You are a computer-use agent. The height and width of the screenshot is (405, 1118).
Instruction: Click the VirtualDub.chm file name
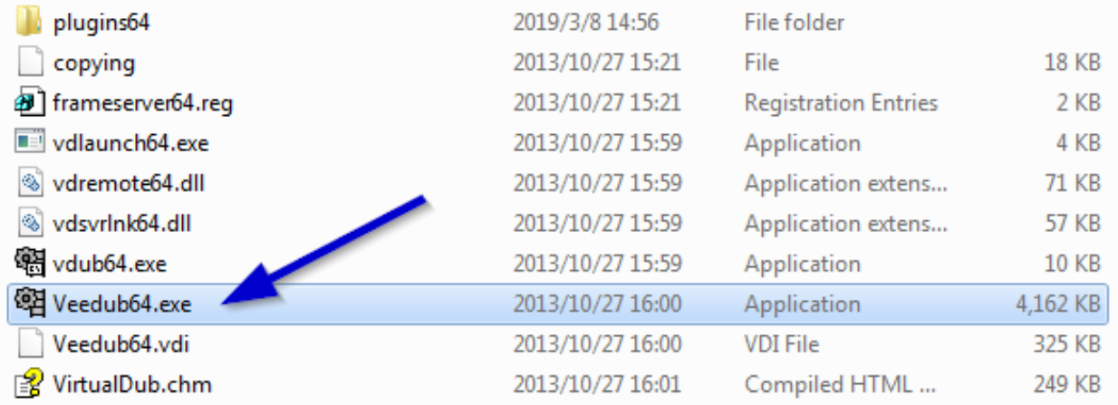(x=132, y=384)
